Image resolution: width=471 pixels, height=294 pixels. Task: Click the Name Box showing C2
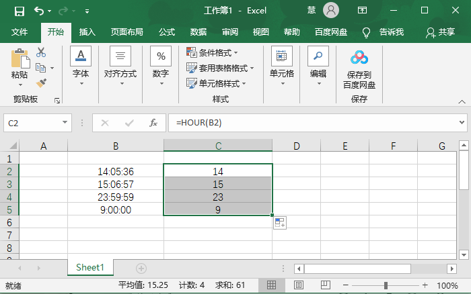pyautogui.click(x=32, y=123)
